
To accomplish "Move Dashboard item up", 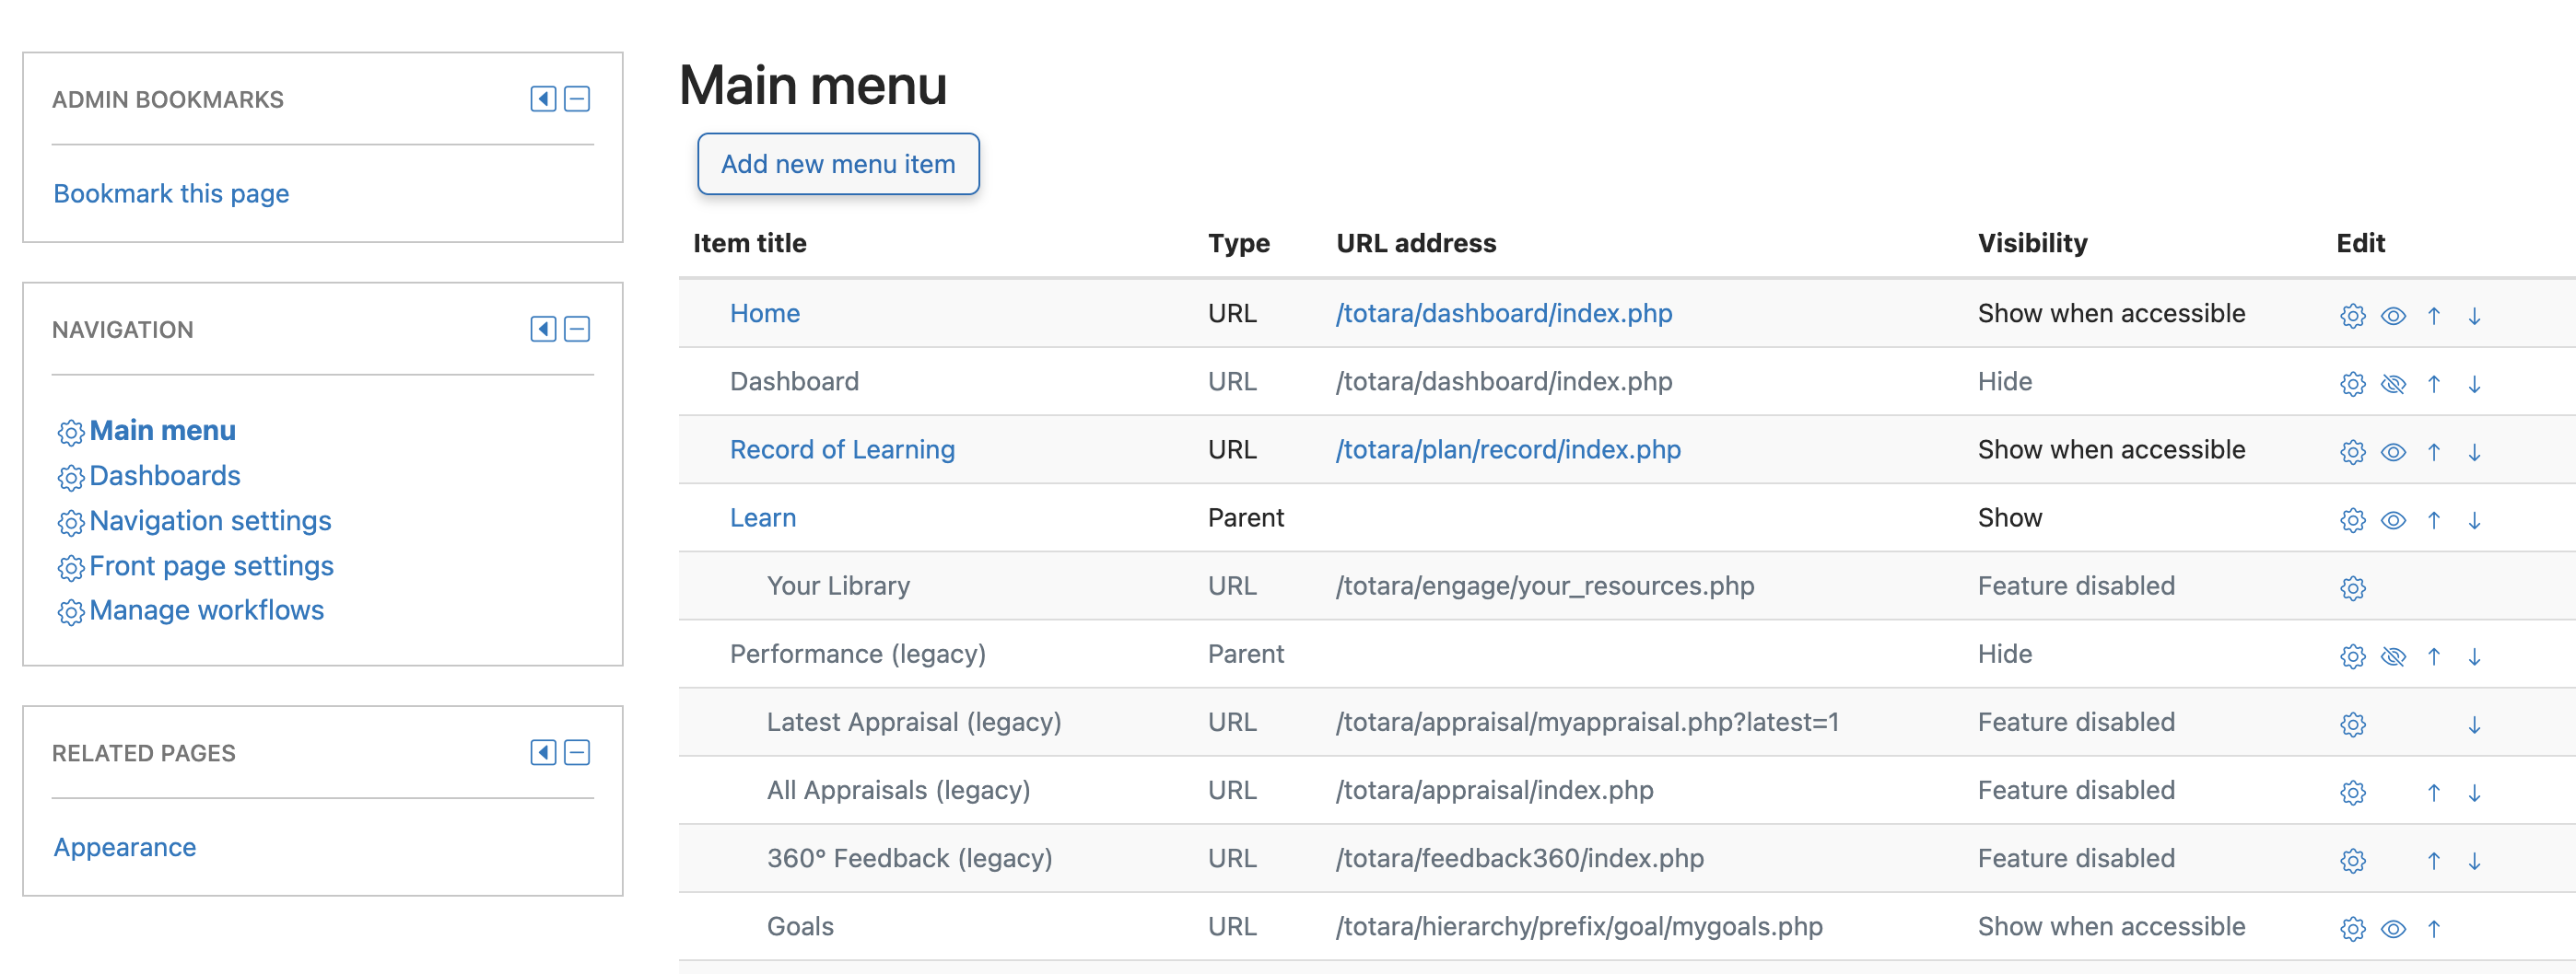I will click(x=2433, y=384).
